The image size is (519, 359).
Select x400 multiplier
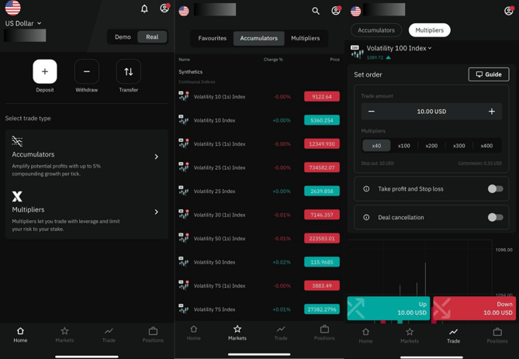(x=486, y=146)
